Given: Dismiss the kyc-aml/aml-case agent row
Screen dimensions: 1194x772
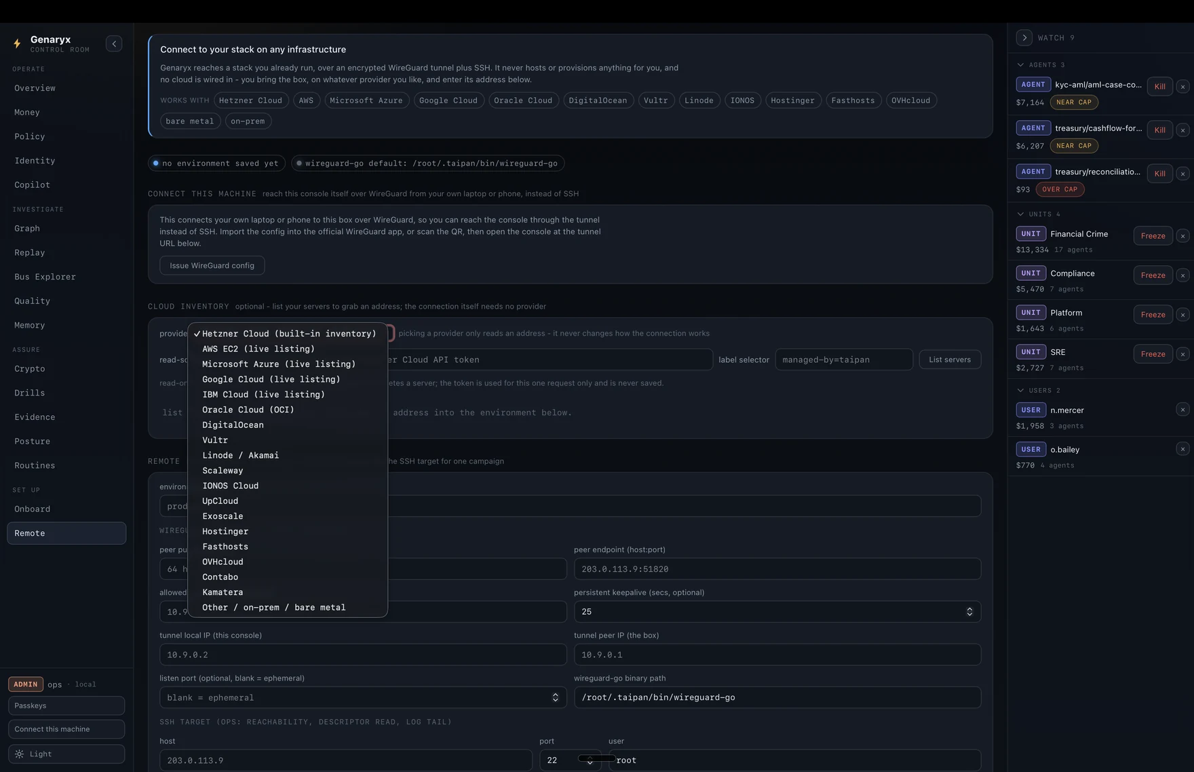Looking at the screenshot, I should coord(1182,87).
